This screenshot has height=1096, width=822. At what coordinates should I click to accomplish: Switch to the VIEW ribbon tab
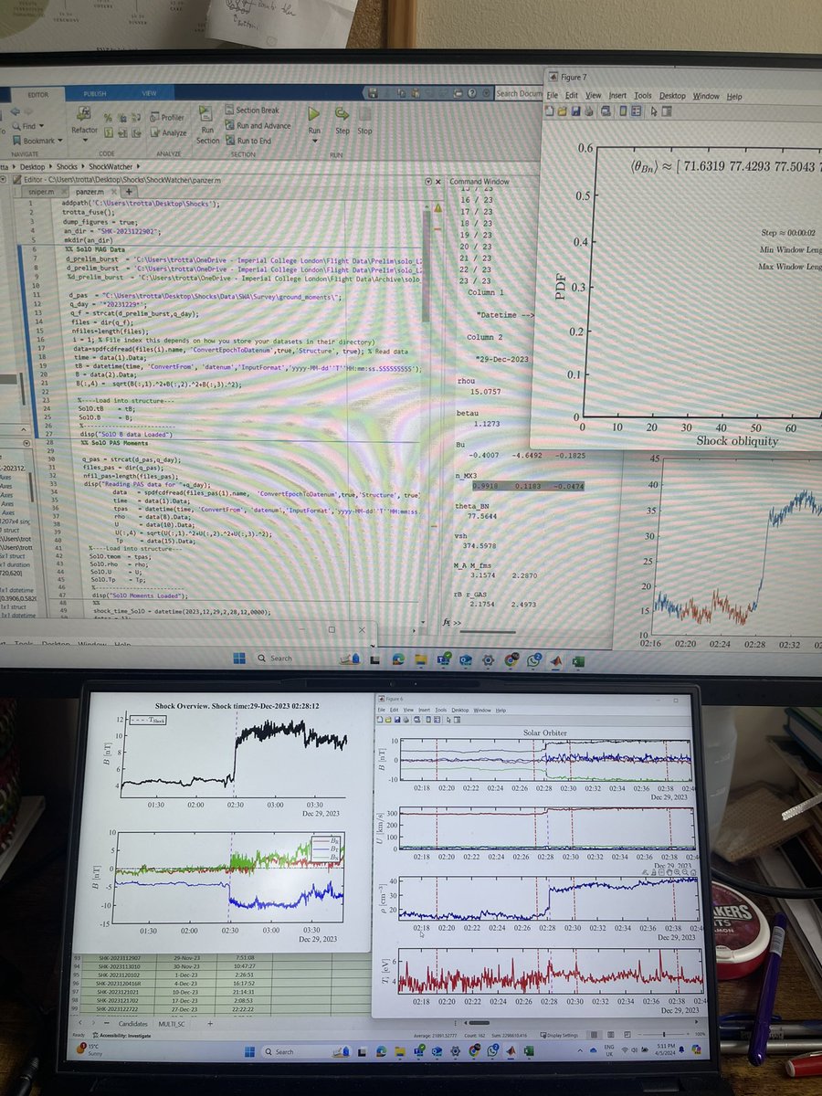tap(148, 93)
